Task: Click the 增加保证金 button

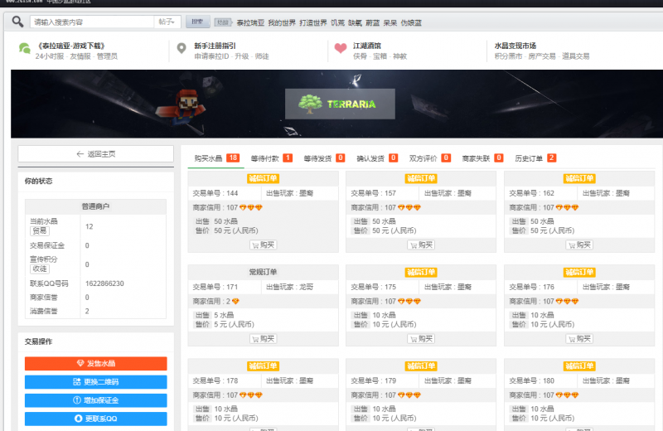Action: [x=96, y=400]
